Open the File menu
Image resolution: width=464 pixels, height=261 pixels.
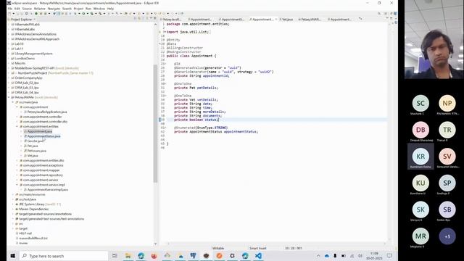[x=9, y=9]
